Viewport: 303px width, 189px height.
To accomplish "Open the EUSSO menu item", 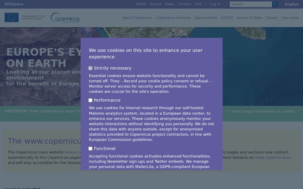I will [x=227, y=18].
